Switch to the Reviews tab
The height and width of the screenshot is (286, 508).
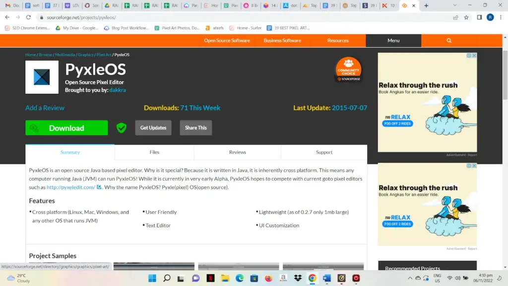click(238, 152)
